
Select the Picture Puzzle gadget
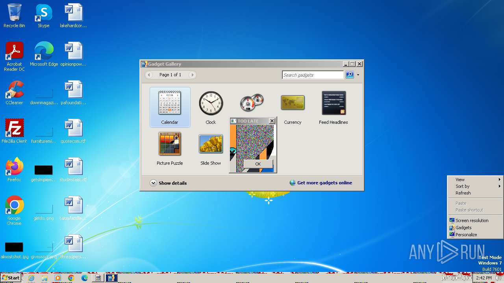click(x=170, y=148)
